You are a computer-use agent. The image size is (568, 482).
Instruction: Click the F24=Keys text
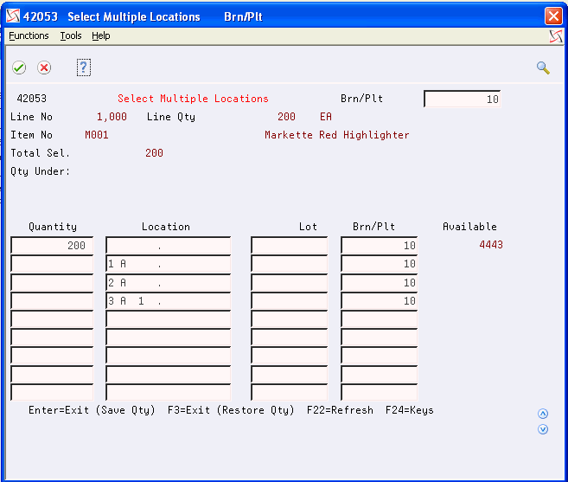point(409,410)
